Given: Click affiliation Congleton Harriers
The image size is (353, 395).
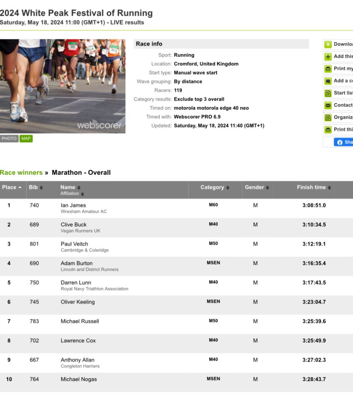Looking at the screenshot, I should tap(80, 366).
